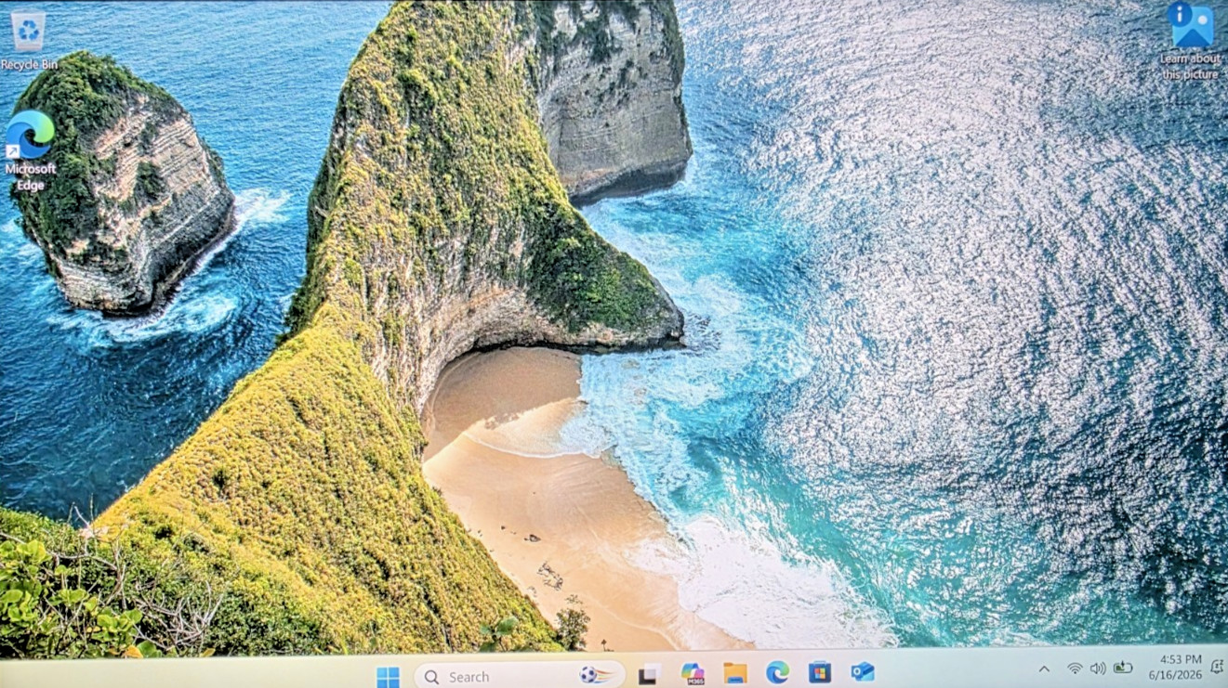Click the Learn about this picture icon
Viewport: 1228px width, 688px height.
coord(1191,41)
